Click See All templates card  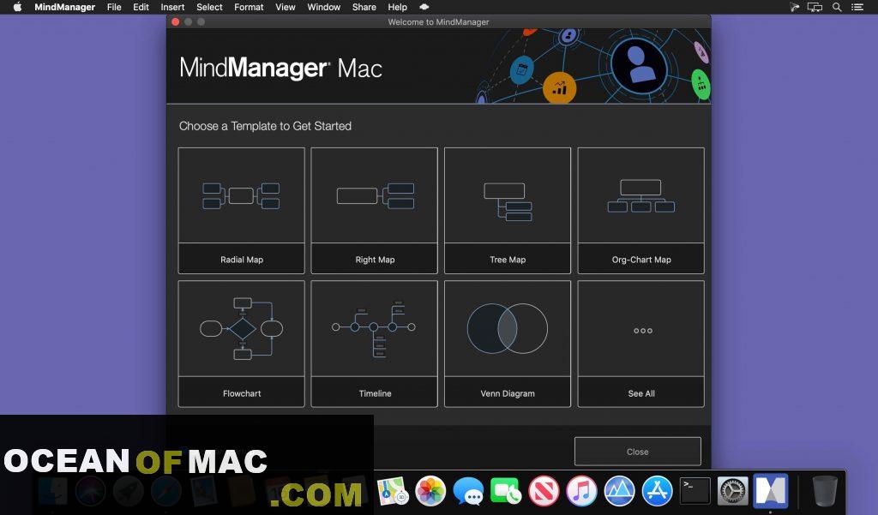pos(641,344)
